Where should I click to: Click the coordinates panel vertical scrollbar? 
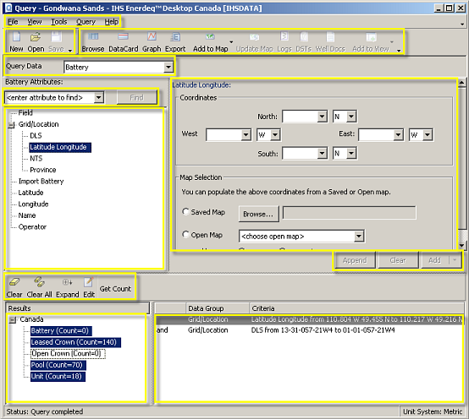pos(461,164)
